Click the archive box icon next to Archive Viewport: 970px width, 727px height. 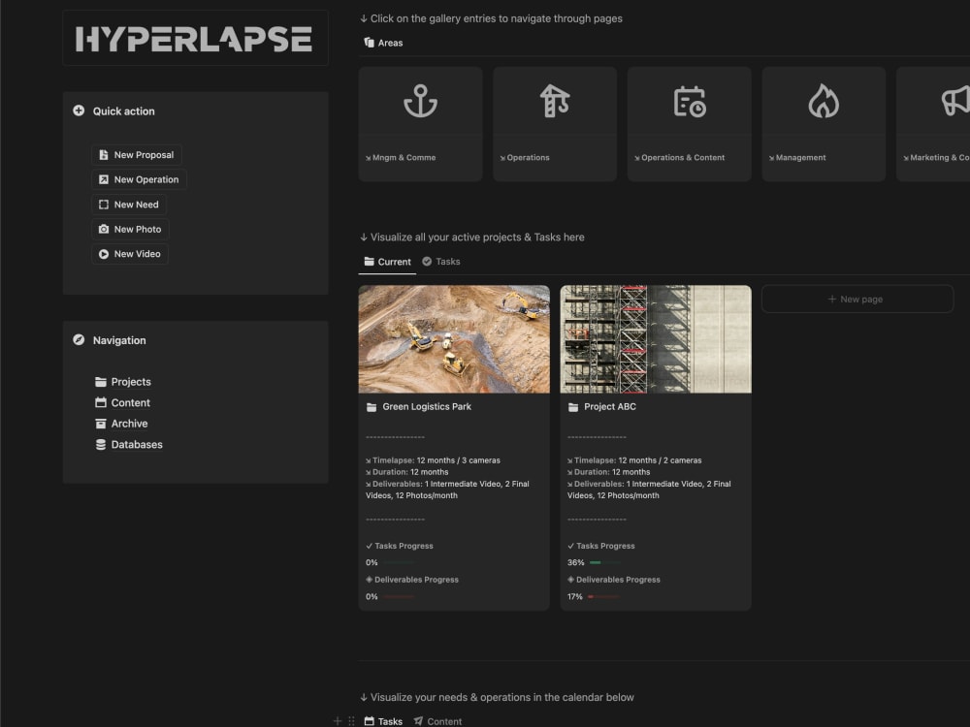pyautogui.click(x=101, y=424)
